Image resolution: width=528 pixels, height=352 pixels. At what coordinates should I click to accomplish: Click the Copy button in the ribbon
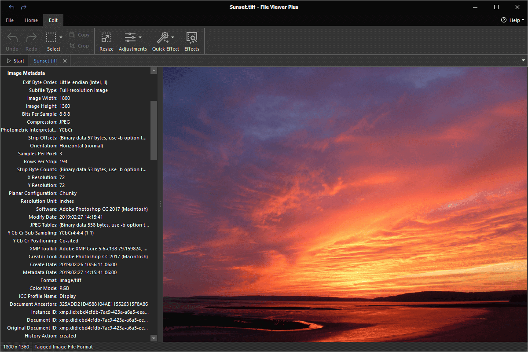coord(79,35)
